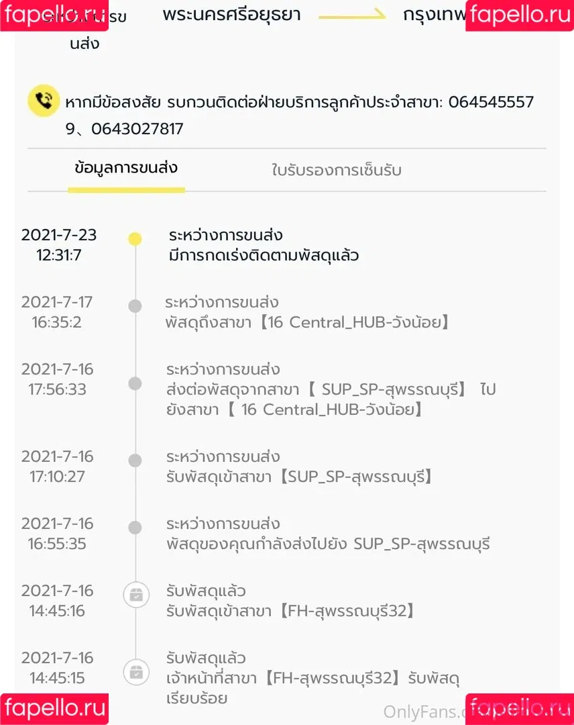Click the origin province พระนครศรีอยุธยา

(231, 15)
